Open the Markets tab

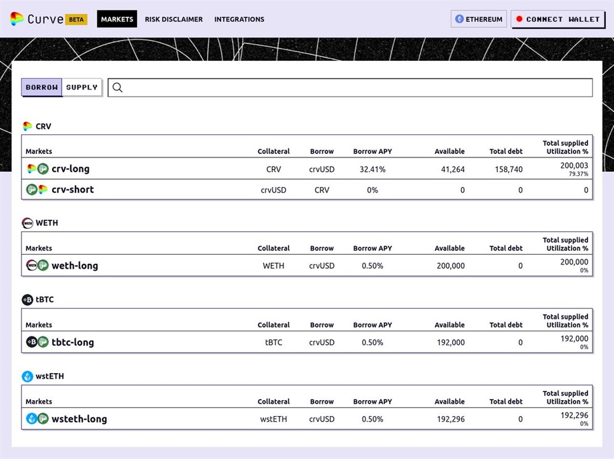117,19
